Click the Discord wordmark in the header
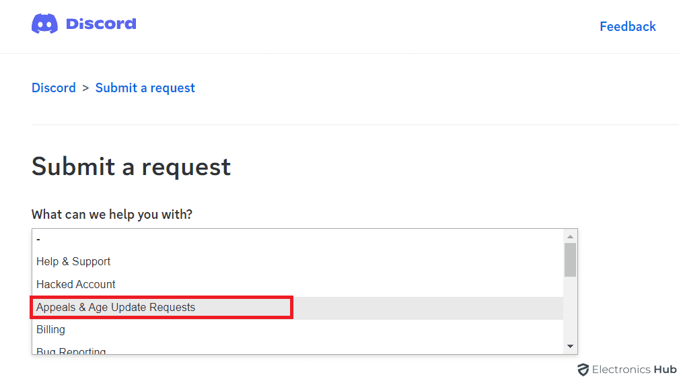Viewport: 679px width, 377px height. pyautogui.click(x=101, y=24)
